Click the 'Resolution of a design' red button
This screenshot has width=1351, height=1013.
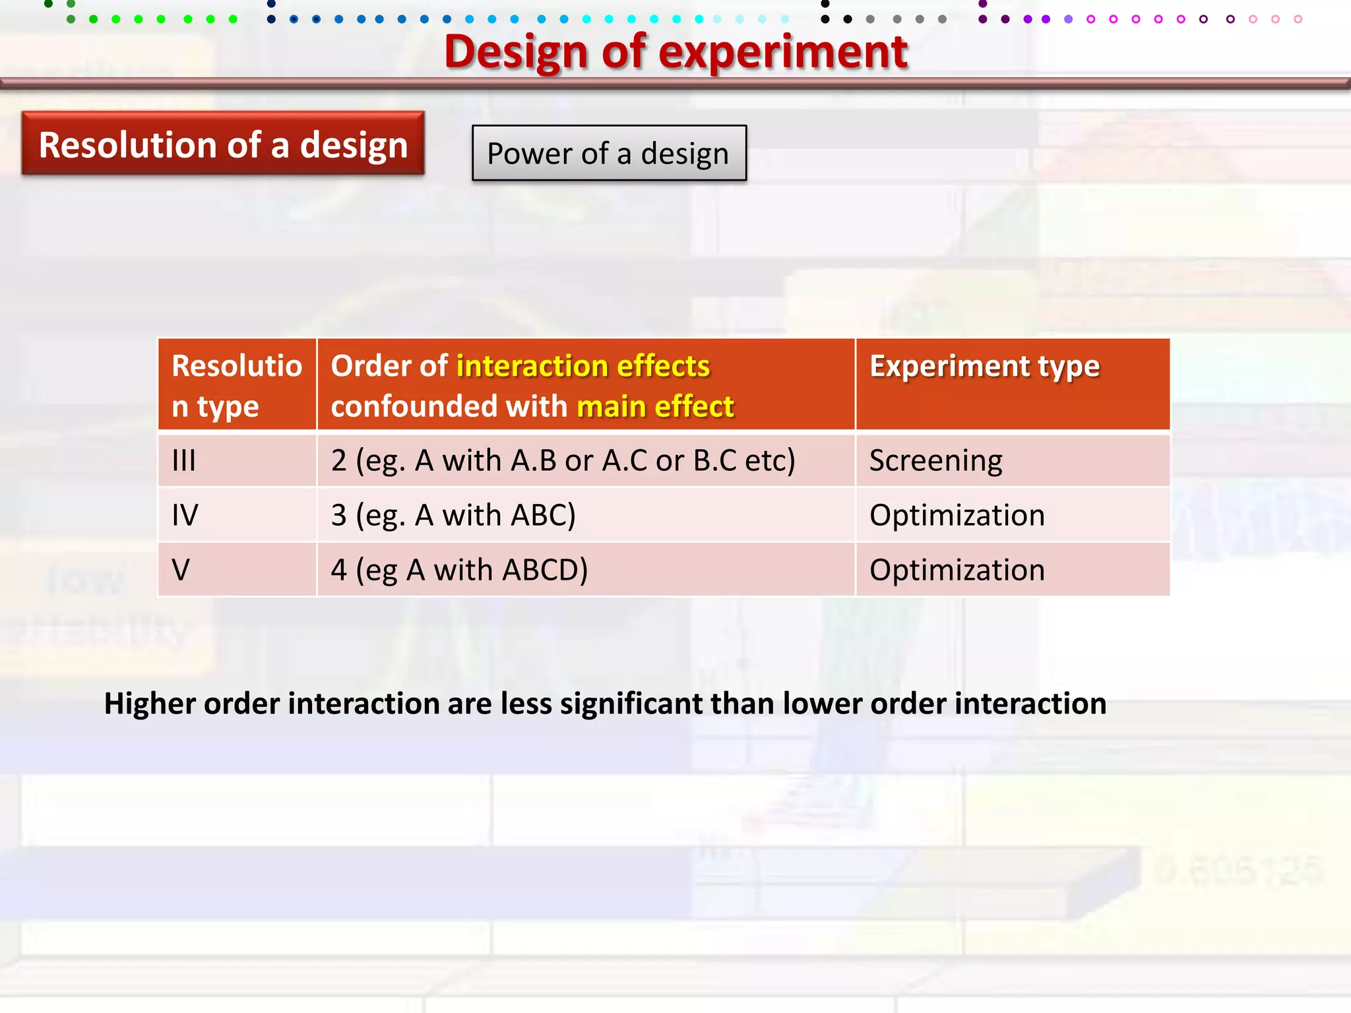[223, 144]
